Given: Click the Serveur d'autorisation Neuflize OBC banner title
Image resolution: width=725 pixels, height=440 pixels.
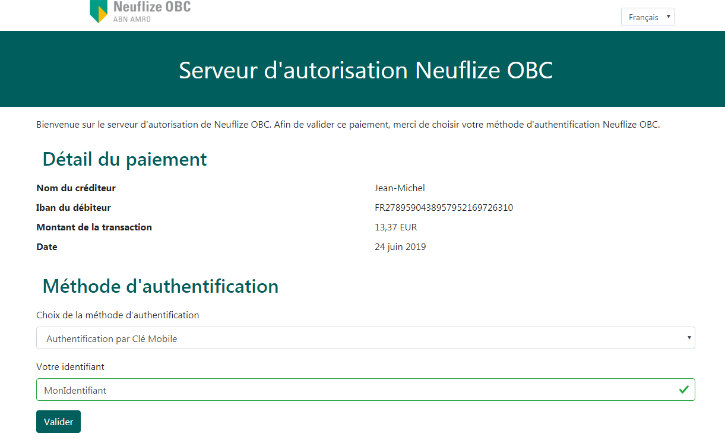Looking at the screenshot, I should click(x=366, y=70).
